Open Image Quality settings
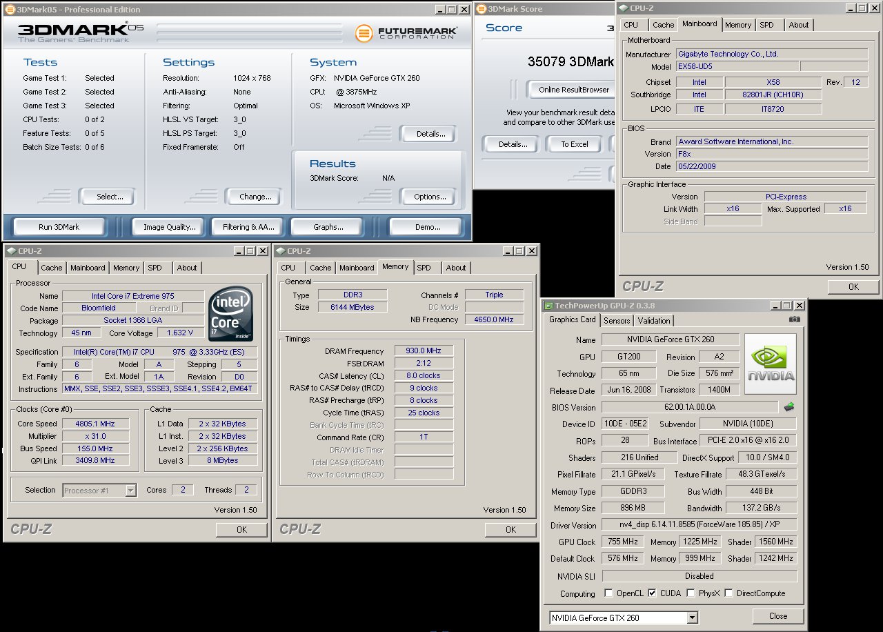Viewport: 883px width, 632px height. pyautogui.click(x=170, y=227)
